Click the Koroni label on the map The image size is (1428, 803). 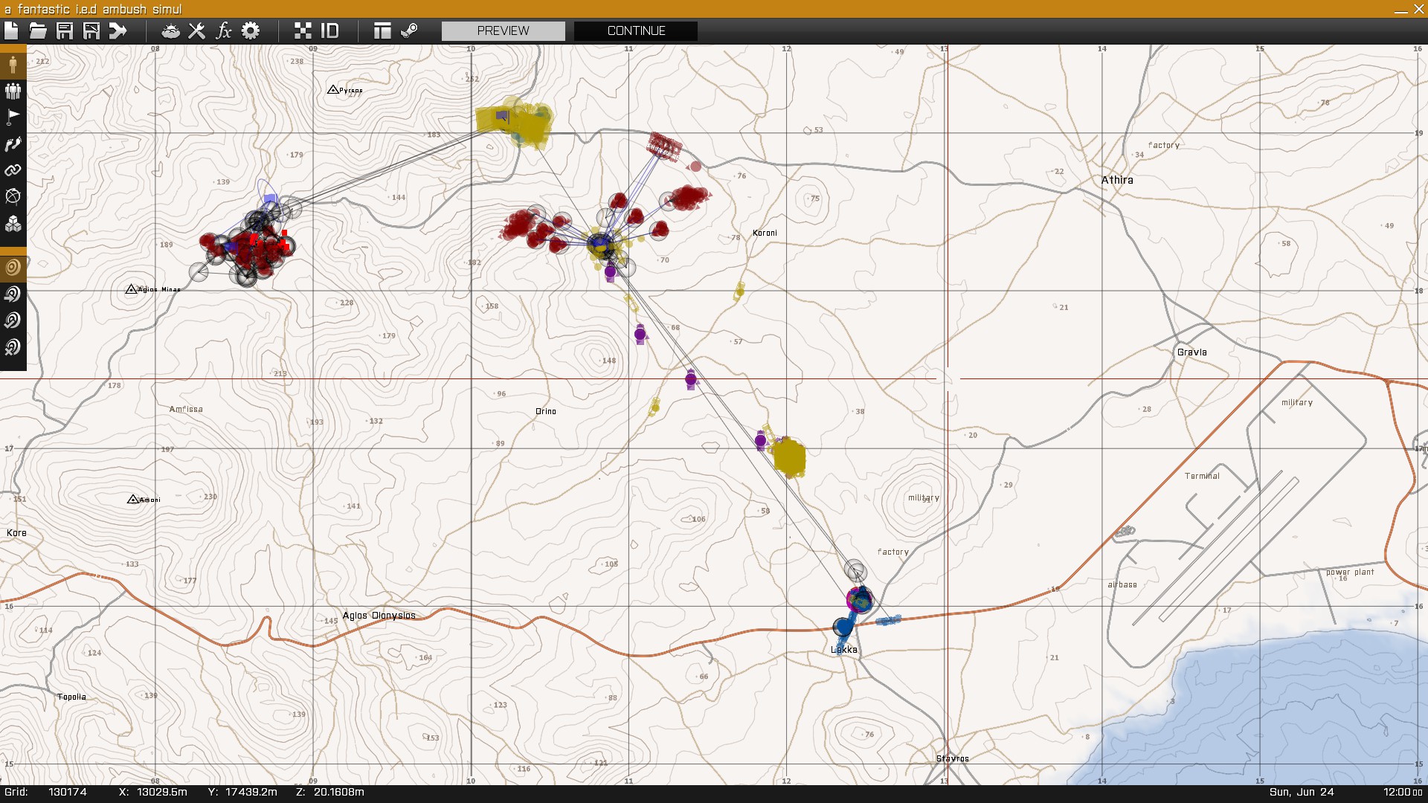765,233
